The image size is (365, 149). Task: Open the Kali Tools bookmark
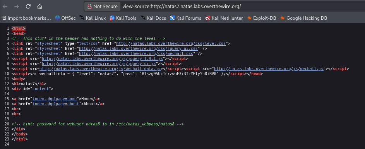coord(123,18)
